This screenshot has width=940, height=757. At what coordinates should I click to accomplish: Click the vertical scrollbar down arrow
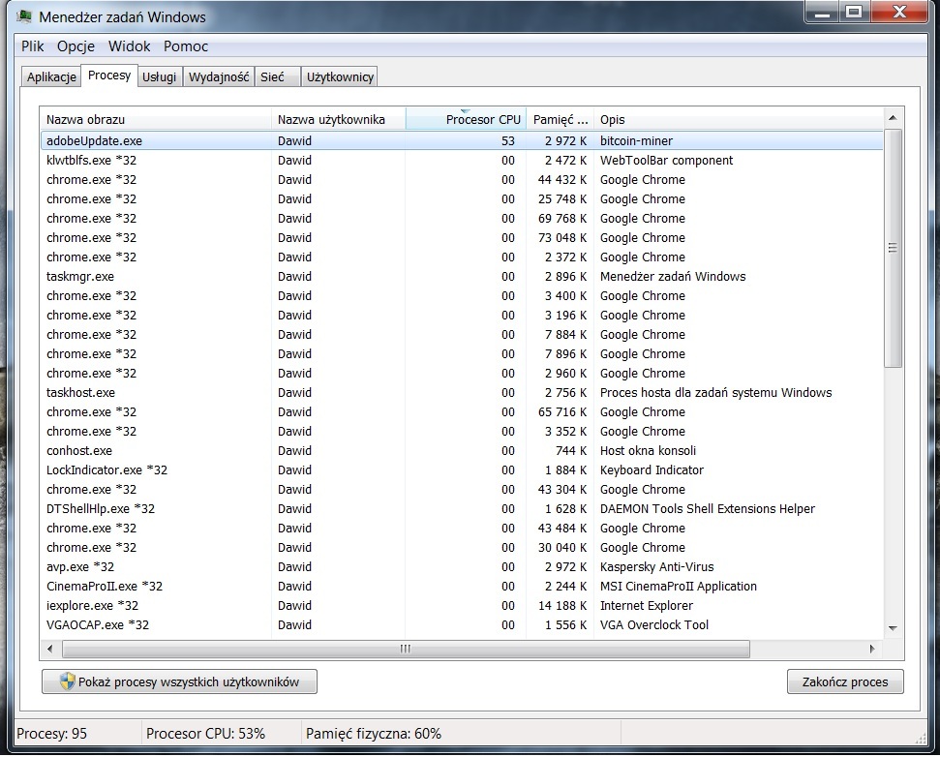pyautogui.click(x=893, y=628)
